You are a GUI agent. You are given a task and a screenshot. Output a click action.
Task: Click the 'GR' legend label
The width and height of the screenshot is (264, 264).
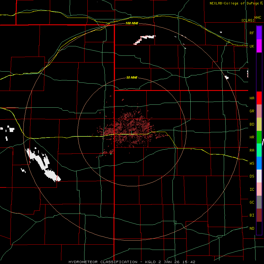pos(252,111)
